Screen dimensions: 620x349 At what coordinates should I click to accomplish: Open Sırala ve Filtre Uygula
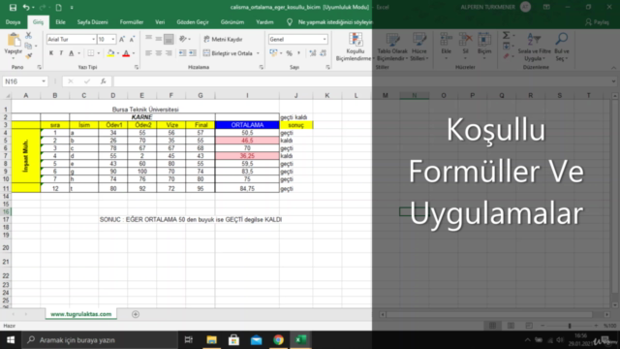pyautogui.click(x=534, y=47)
